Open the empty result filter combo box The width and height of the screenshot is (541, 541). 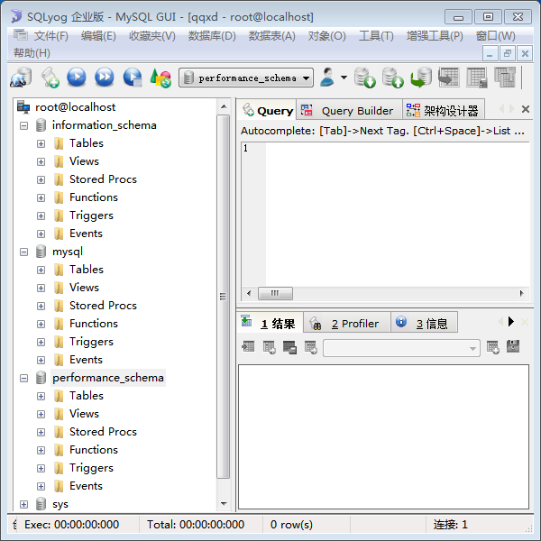401,348
